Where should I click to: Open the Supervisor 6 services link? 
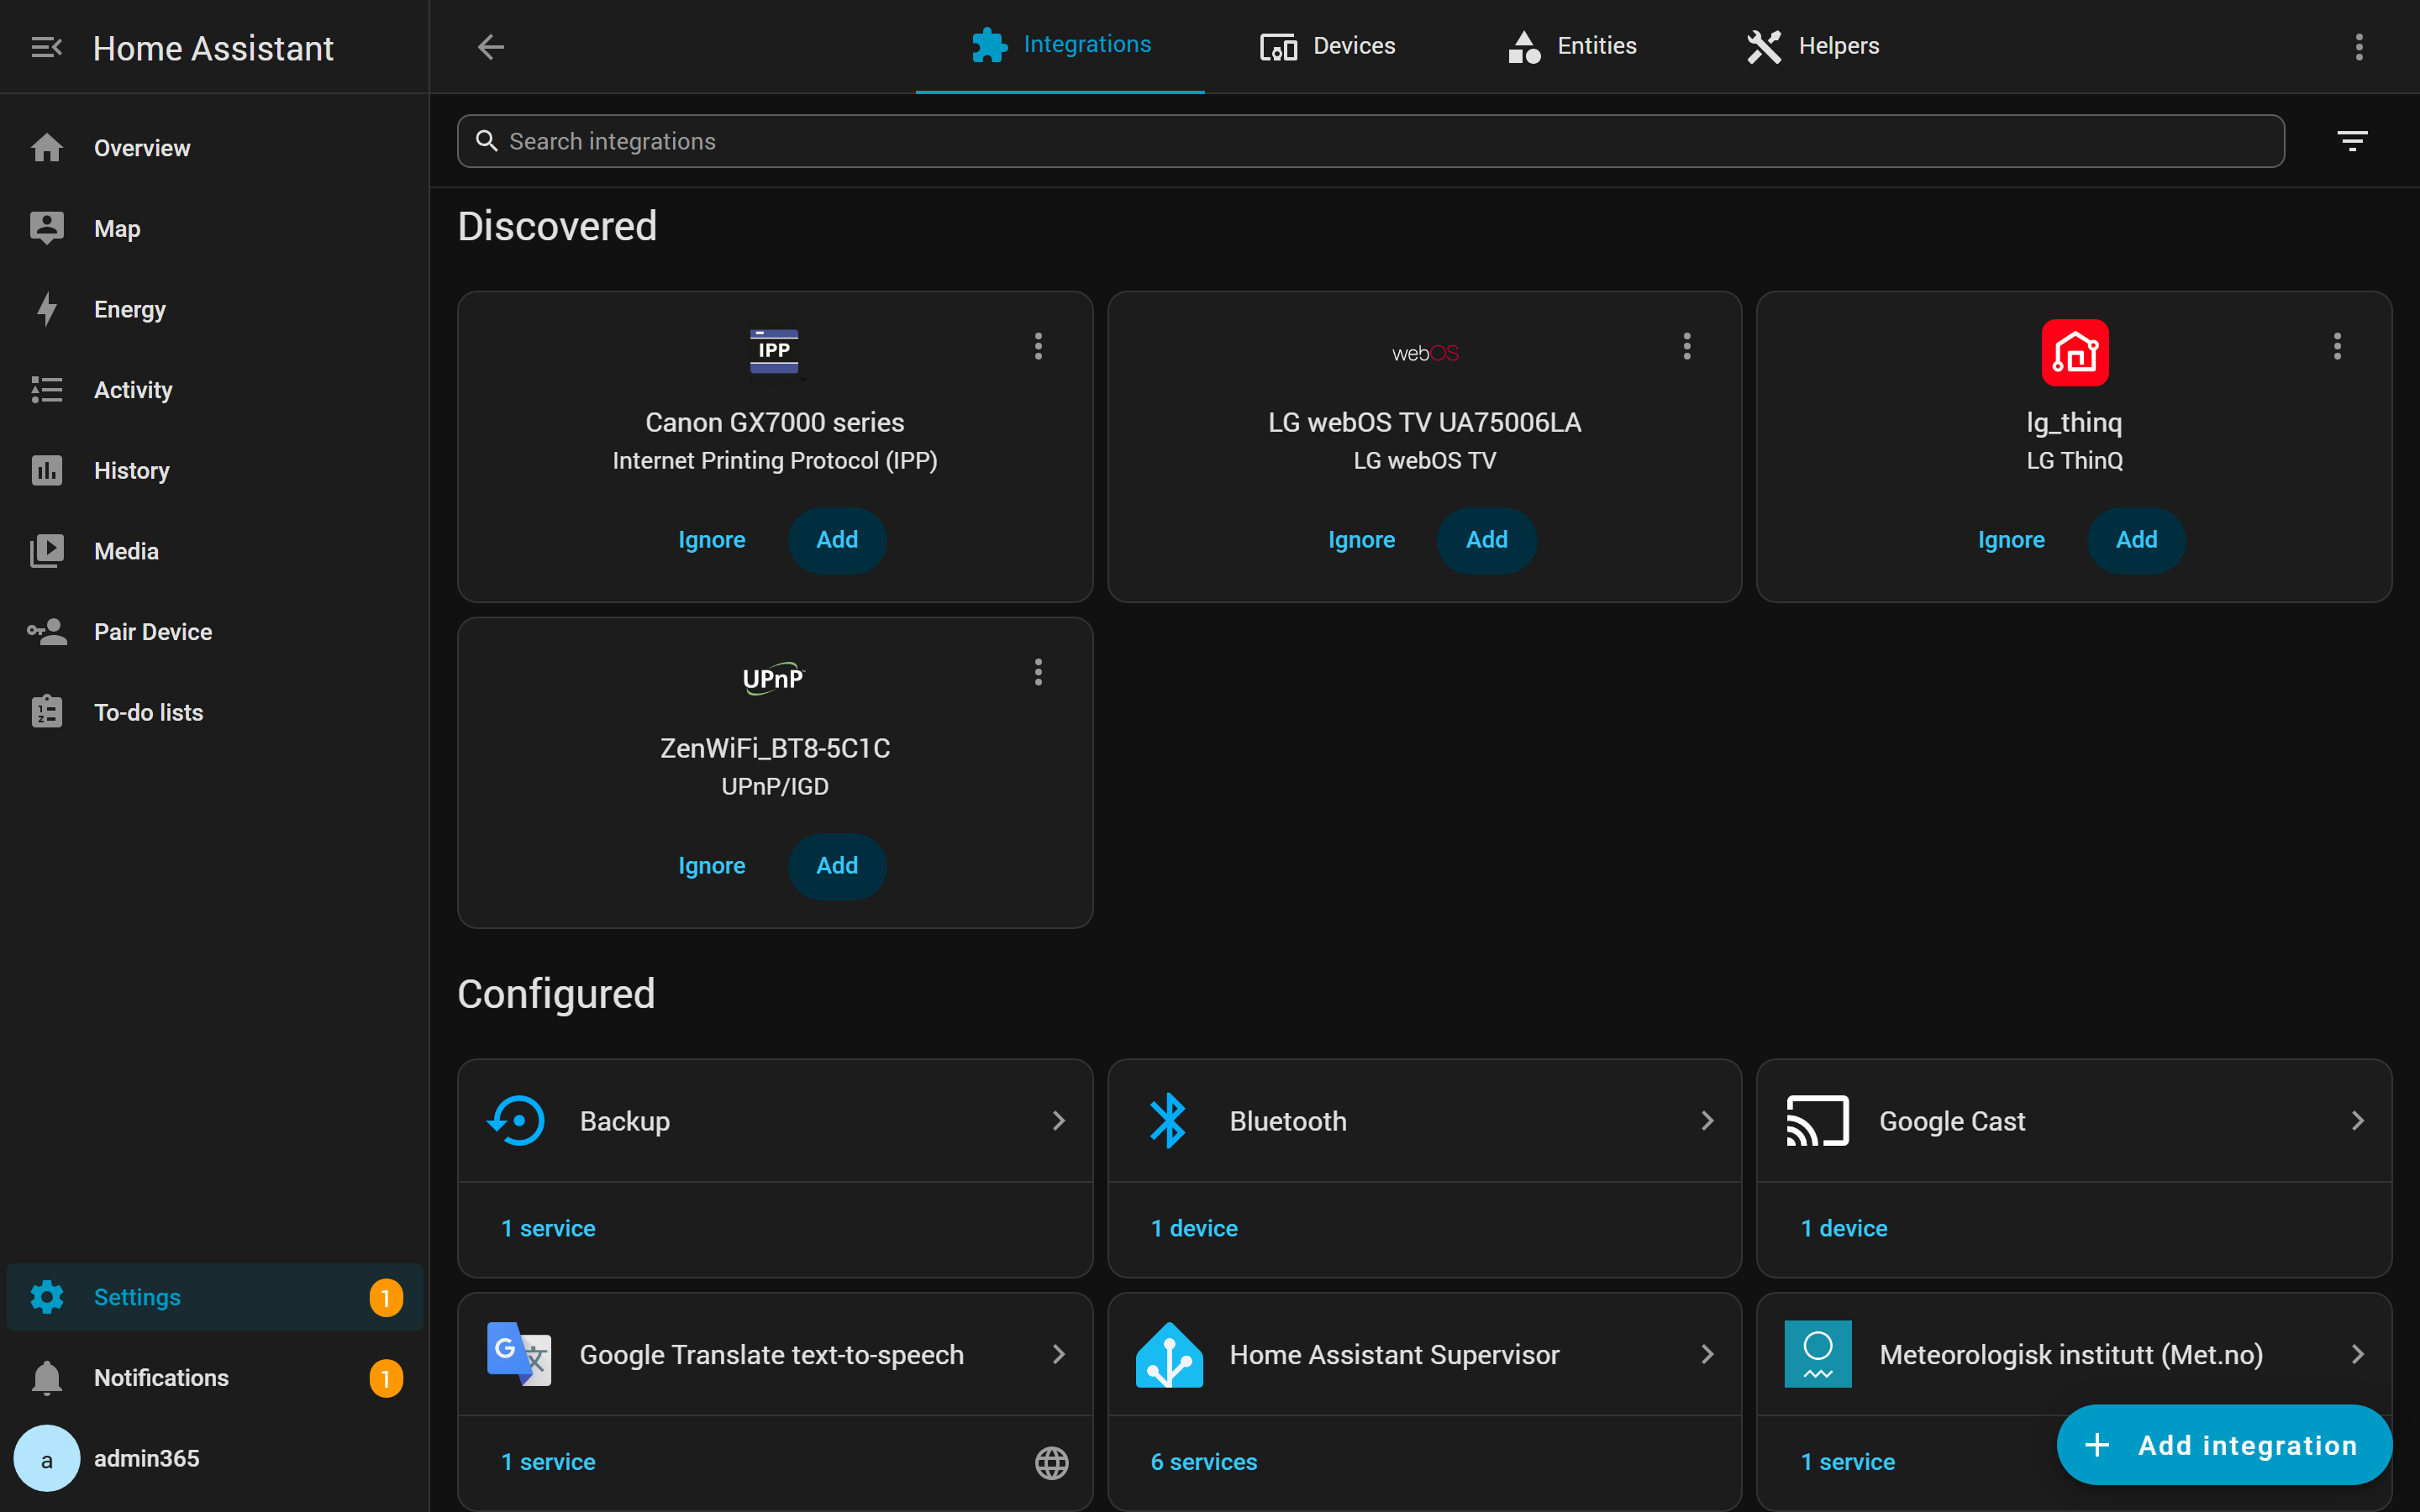1204,1462
